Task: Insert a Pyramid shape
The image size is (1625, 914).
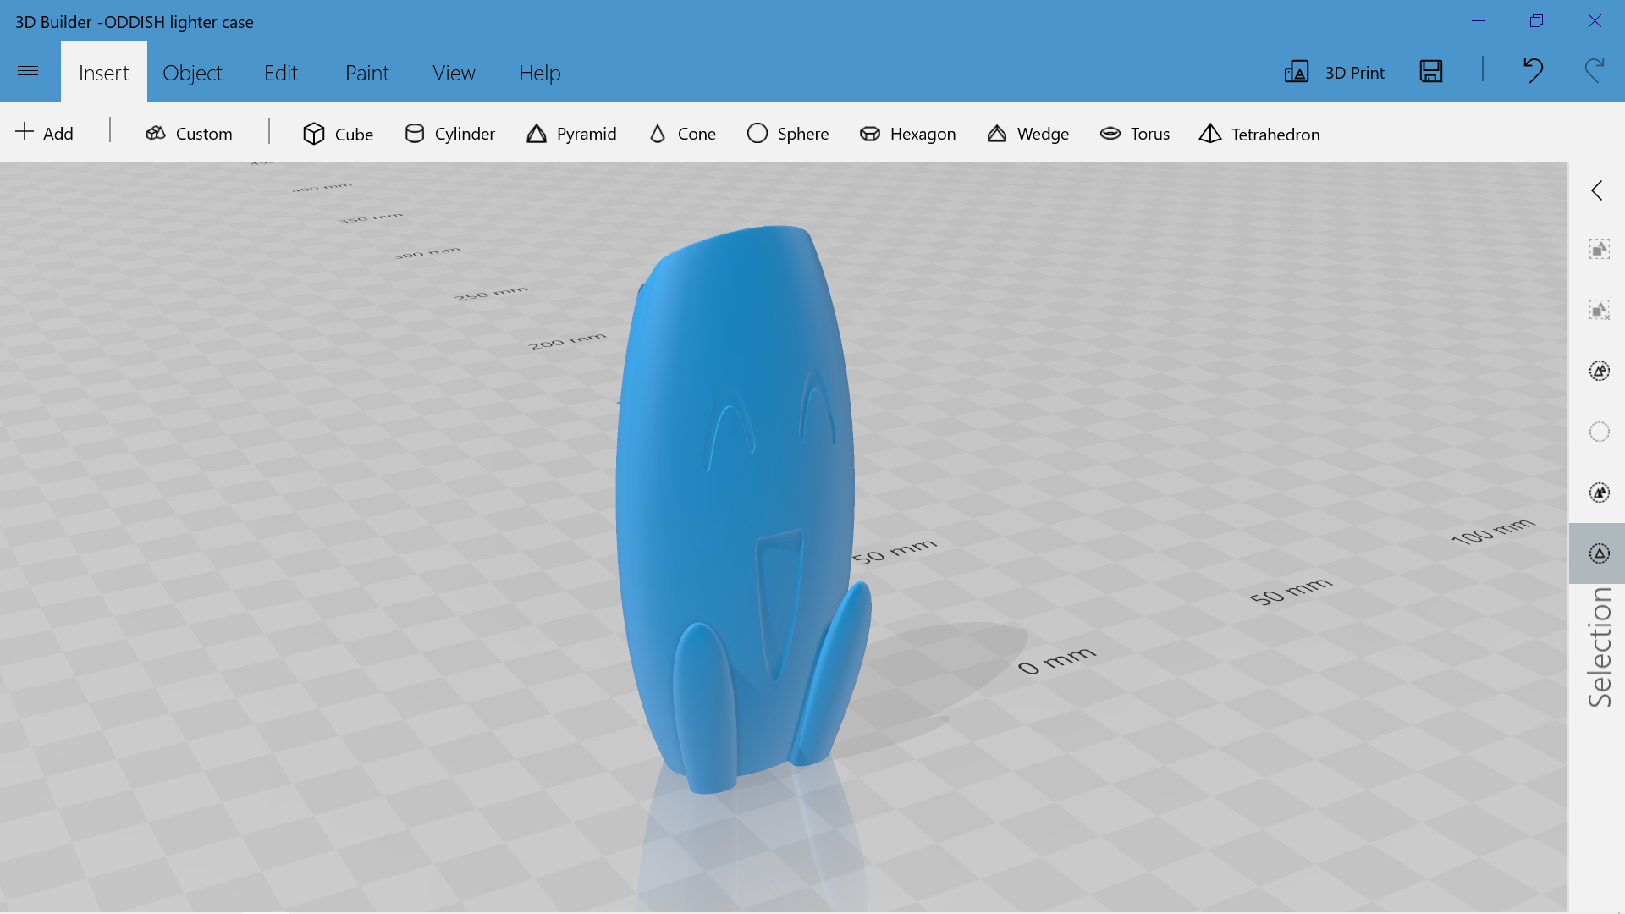Action: 571,134
